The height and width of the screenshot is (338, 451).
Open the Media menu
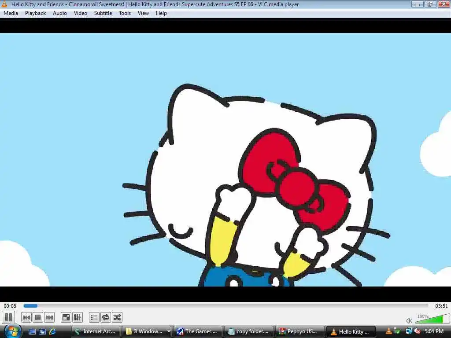point(11,13)
